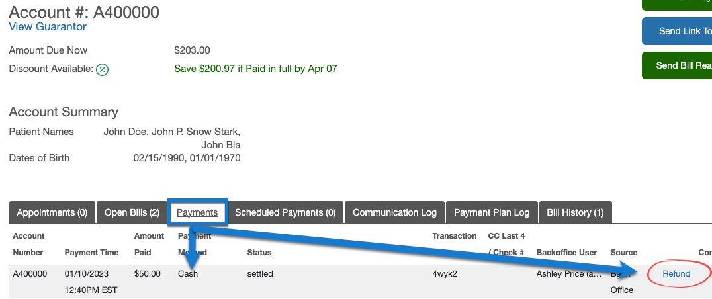
Task: Click the discount percent icon
Action: (x=102, y=69)
